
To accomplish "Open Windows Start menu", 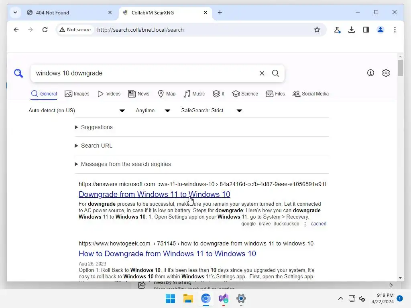I will pyautogui.click(x=170, y=298).
